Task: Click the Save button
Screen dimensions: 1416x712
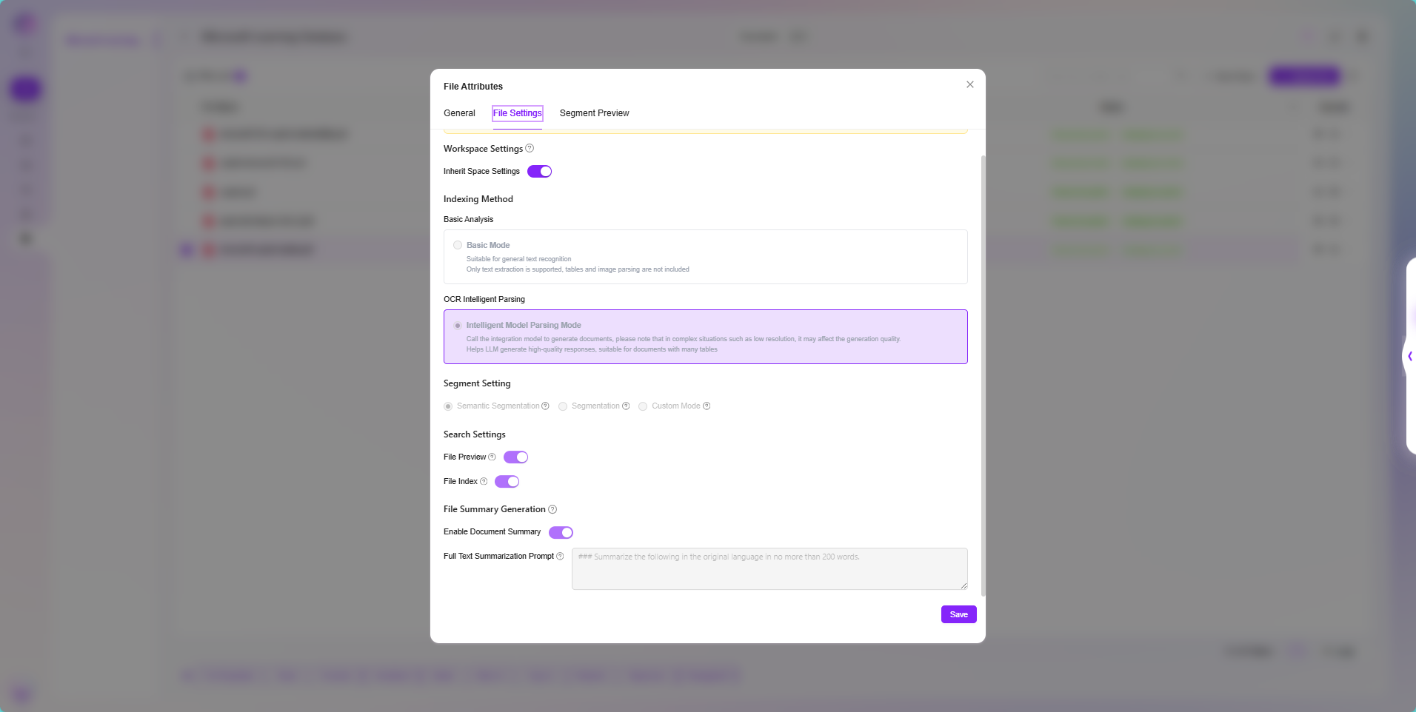Action: (958, 614)
